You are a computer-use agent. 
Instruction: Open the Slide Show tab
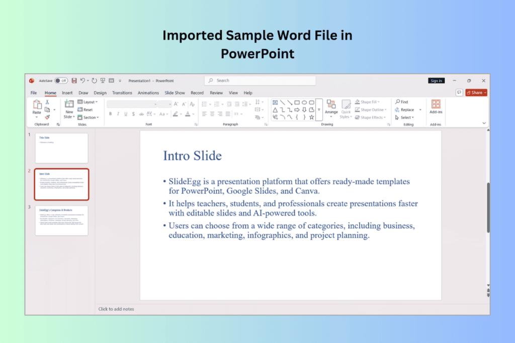(x=175, y=93)
